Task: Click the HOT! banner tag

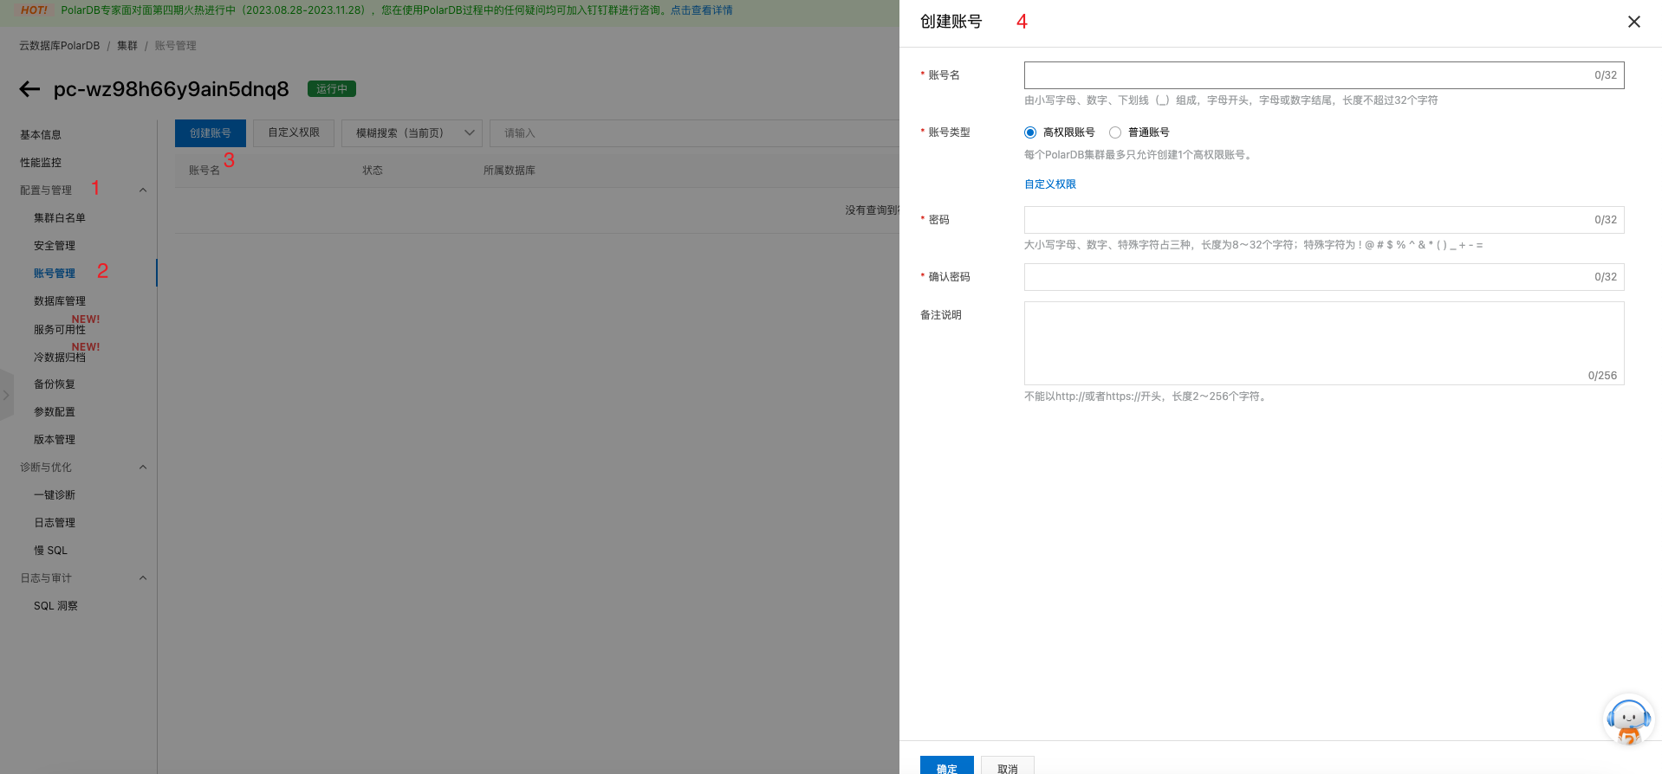Action: coord(35,10)
